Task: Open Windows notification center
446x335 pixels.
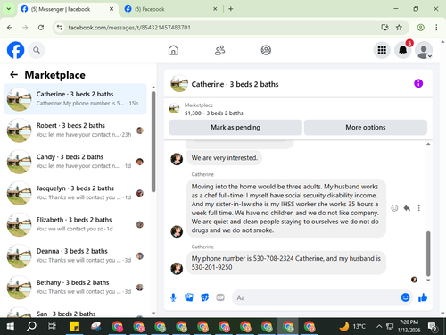Action: pyautogui.click(x=433, y=327)
